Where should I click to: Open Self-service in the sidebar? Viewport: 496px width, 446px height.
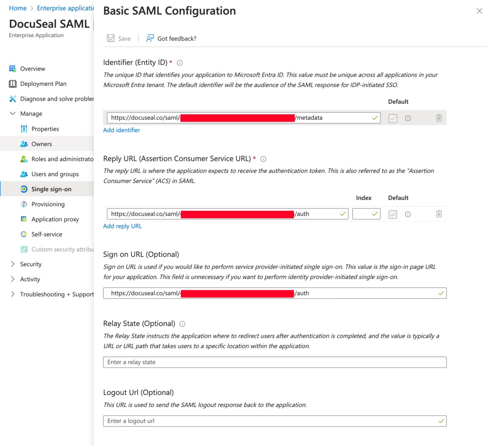tap(47, 234)
